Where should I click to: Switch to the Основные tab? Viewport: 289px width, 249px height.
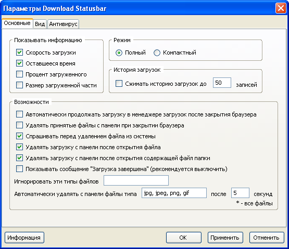[17, 23]
